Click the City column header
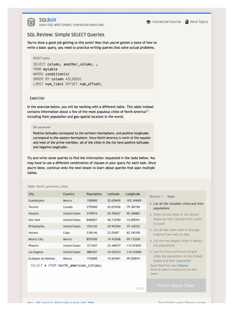This screenshot has height=311, width=233. coord(32,194)
